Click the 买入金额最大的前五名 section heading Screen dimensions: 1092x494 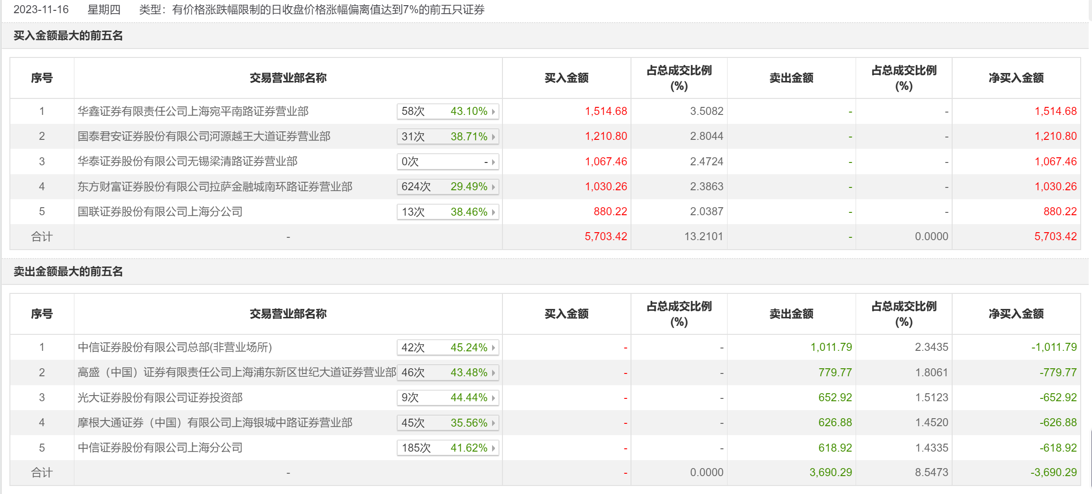pyautogui.click(x=68, y=36)
